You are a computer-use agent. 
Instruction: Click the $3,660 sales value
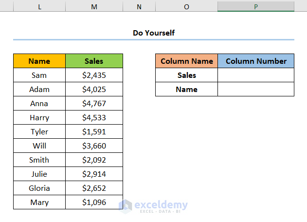click(94, 146)
